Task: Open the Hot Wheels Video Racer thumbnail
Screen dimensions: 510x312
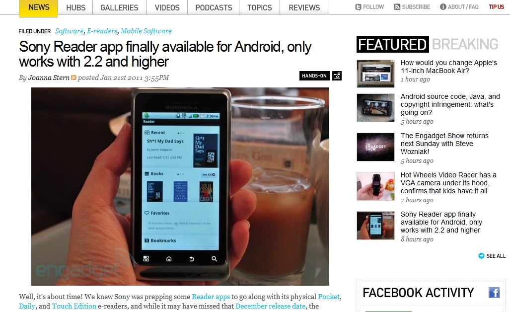Action: (x=375, y=186)
